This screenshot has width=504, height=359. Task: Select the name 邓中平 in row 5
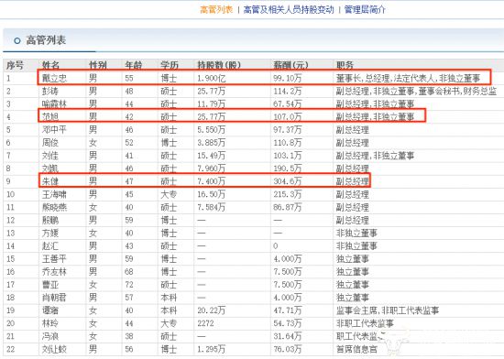click(54, 130)
